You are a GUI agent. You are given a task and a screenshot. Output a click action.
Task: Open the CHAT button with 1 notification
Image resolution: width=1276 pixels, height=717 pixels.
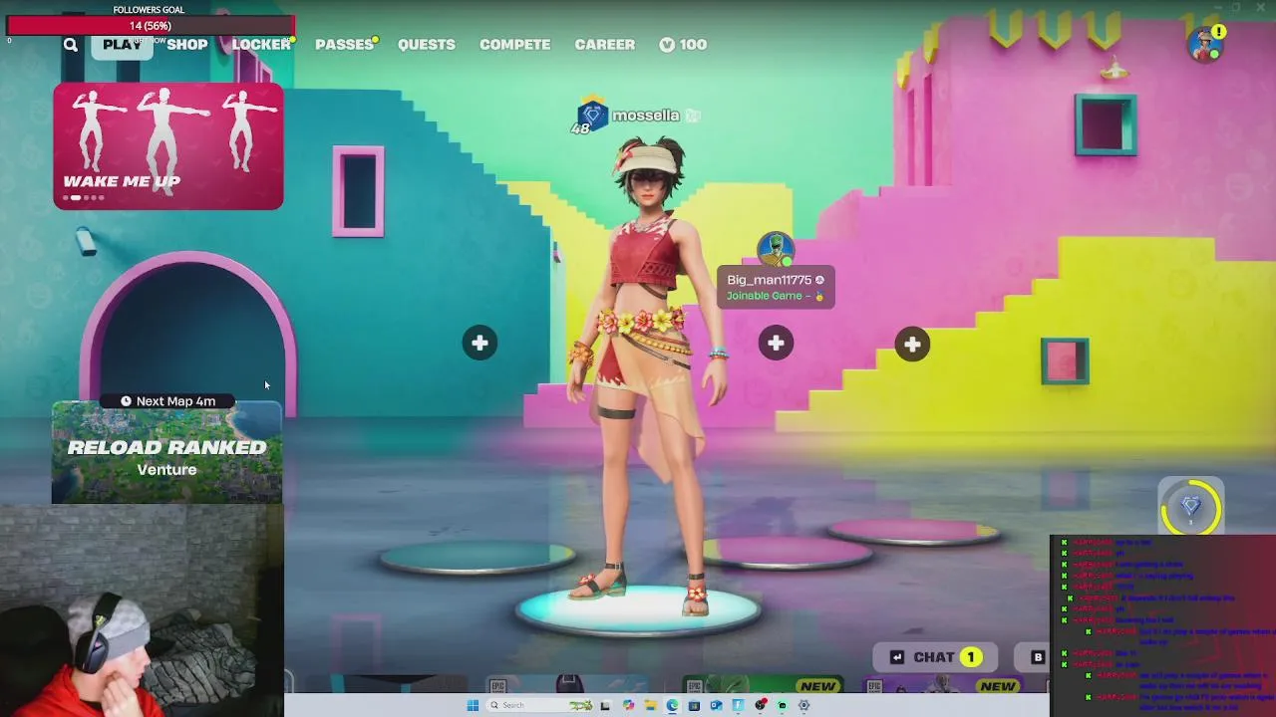click(934, 657)
